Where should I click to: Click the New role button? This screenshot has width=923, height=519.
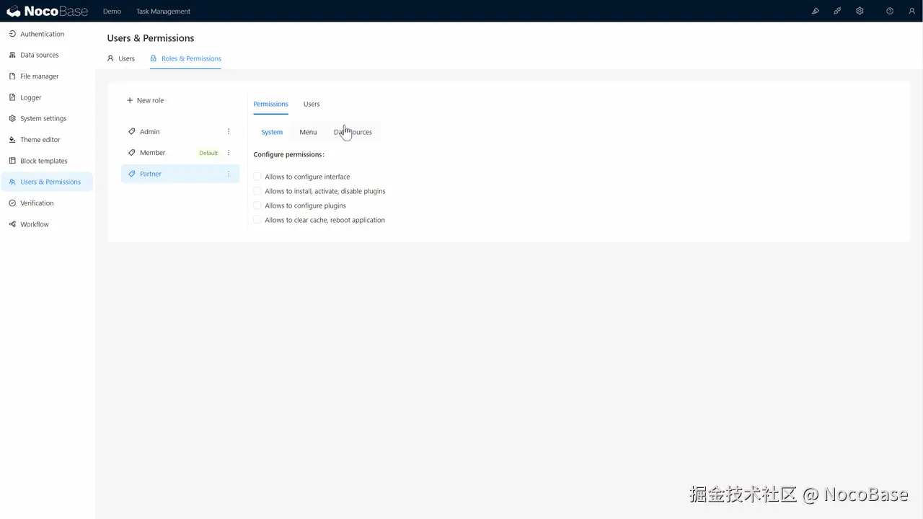[x=145, y=100]
